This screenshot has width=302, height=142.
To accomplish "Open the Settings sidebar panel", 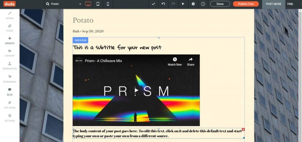I will click(10, 118).
